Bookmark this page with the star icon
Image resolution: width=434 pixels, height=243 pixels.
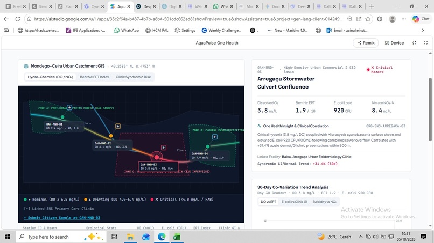tap(368, 19)
